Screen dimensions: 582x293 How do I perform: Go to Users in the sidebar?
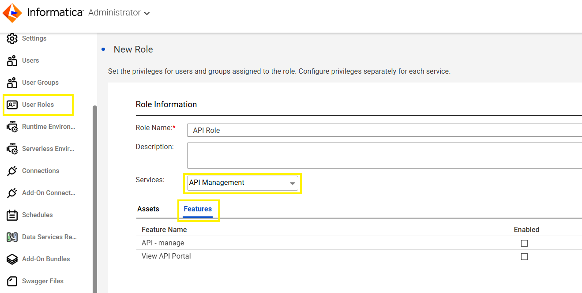point(30,60)
